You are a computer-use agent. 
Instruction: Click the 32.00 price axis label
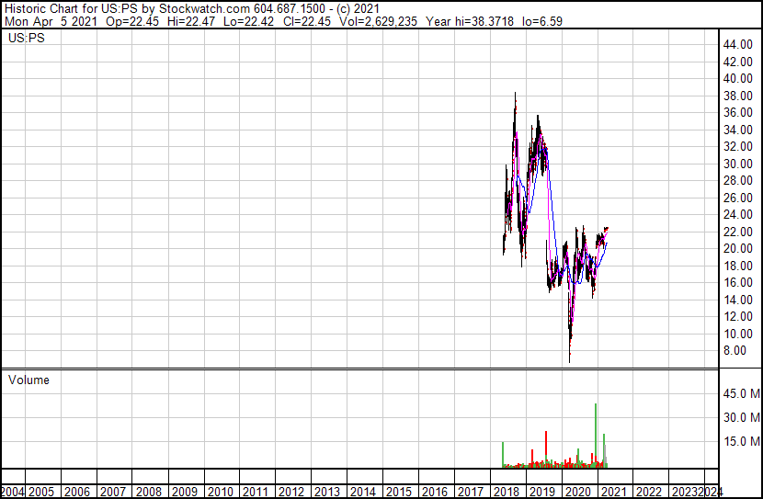[x=738, y=147]
